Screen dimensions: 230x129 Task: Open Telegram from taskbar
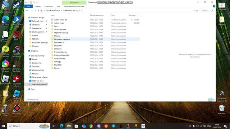(114, 126)
